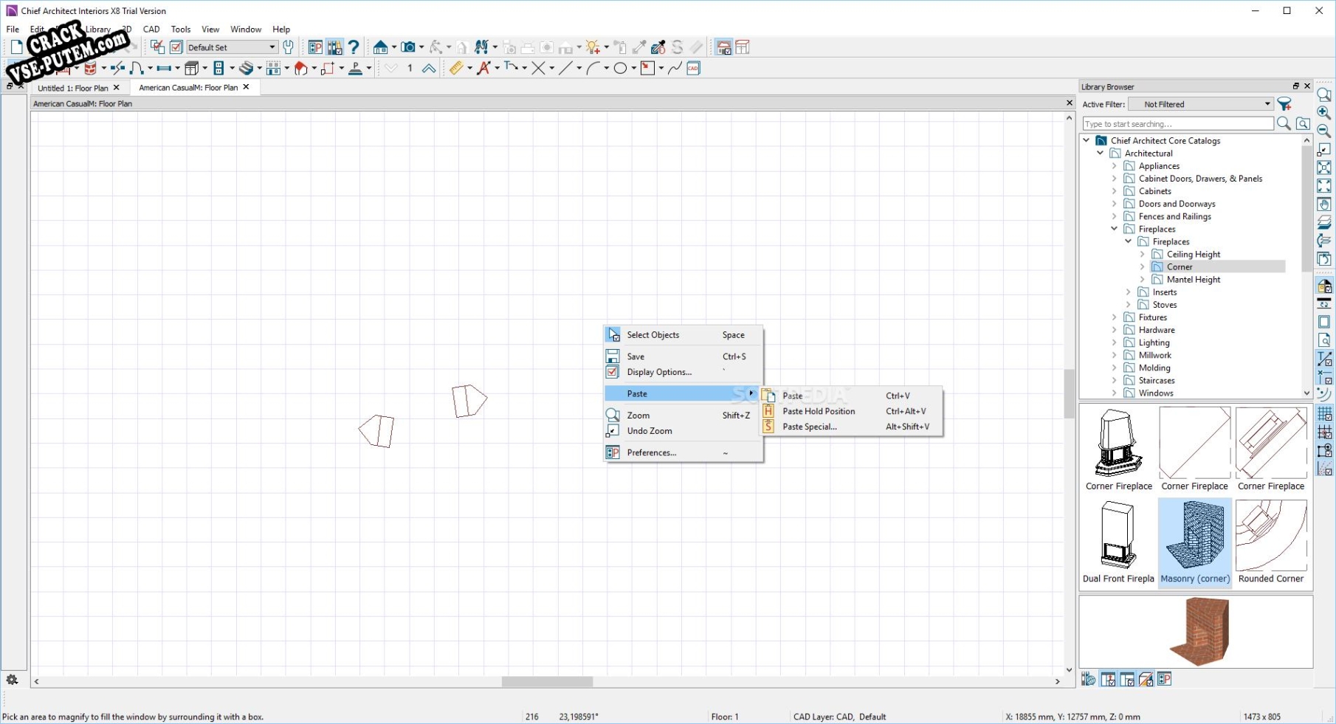Open Library Browser preferences icon

[x=1165, y=680]
